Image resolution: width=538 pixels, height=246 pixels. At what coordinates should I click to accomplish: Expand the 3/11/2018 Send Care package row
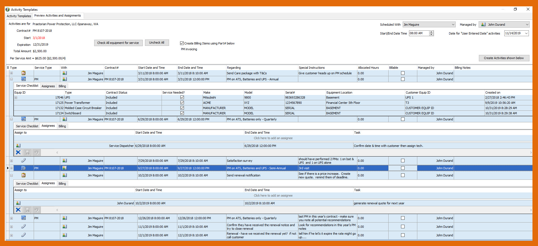coord(11,73)
